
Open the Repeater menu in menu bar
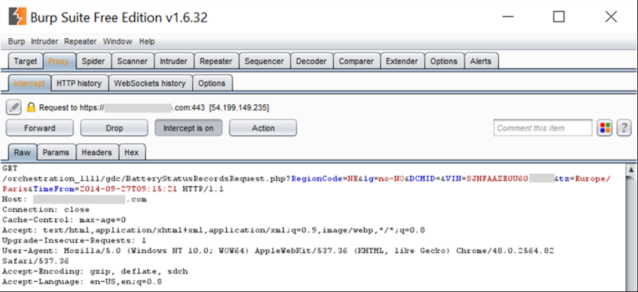(x=80, y=41)
